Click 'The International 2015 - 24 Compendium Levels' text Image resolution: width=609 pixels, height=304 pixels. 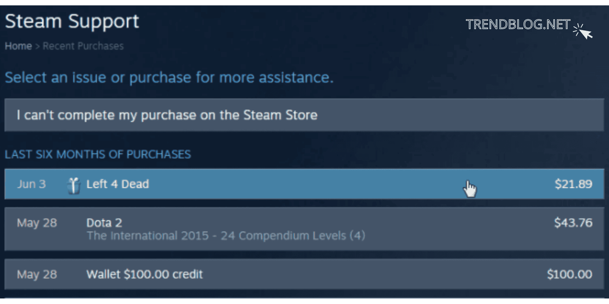click(x=226, y=236)
